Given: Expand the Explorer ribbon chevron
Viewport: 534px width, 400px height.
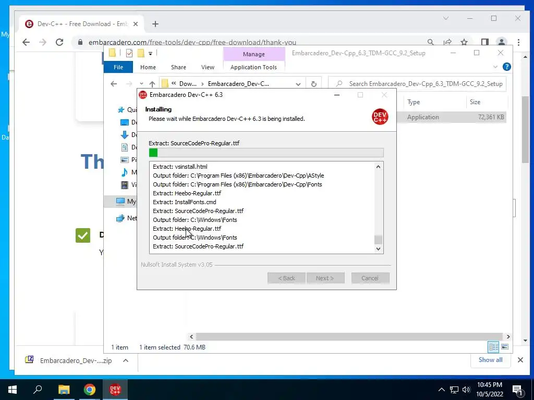Looking at the screenshot, I should [495, 67].
